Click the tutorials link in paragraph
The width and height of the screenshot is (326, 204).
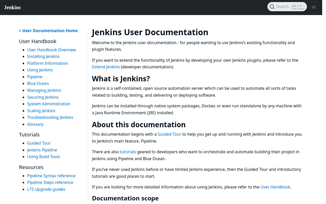[128, 152]
